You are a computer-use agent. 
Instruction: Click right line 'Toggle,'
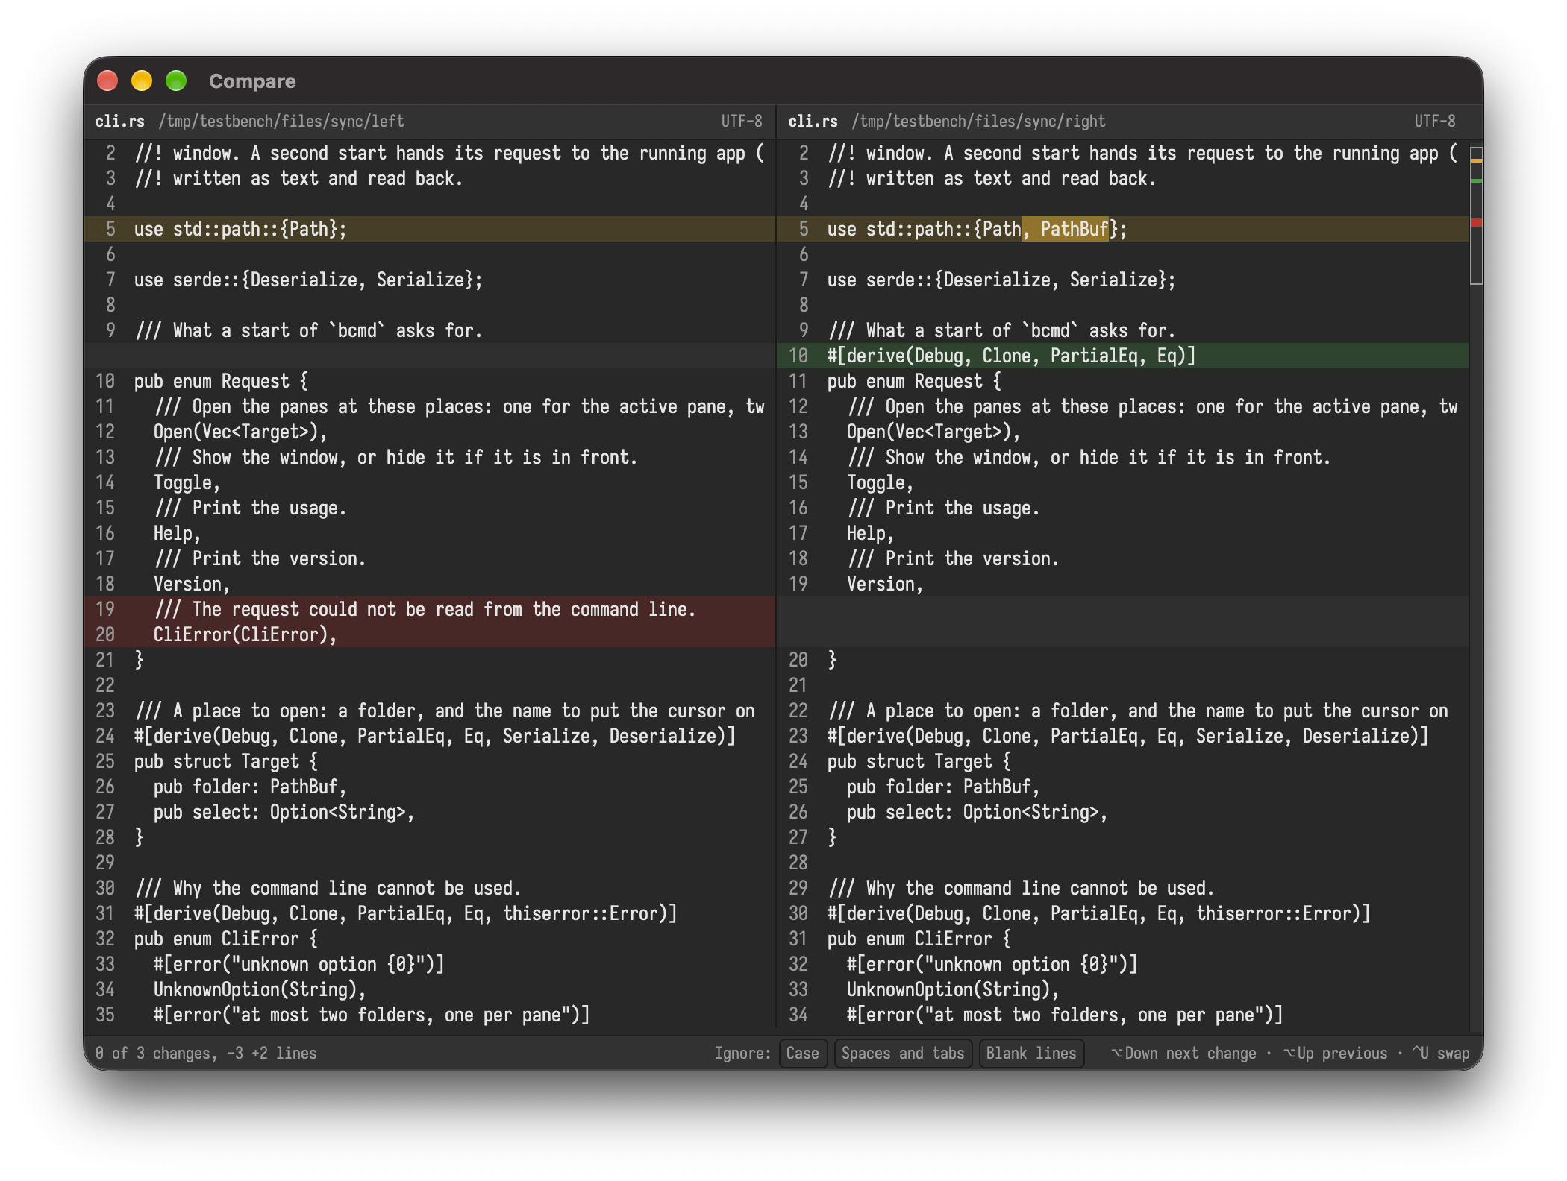(x=880, y=482)
